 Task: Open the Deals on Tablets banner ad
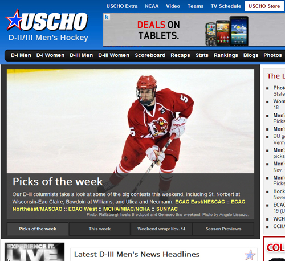tap(194, 30)
